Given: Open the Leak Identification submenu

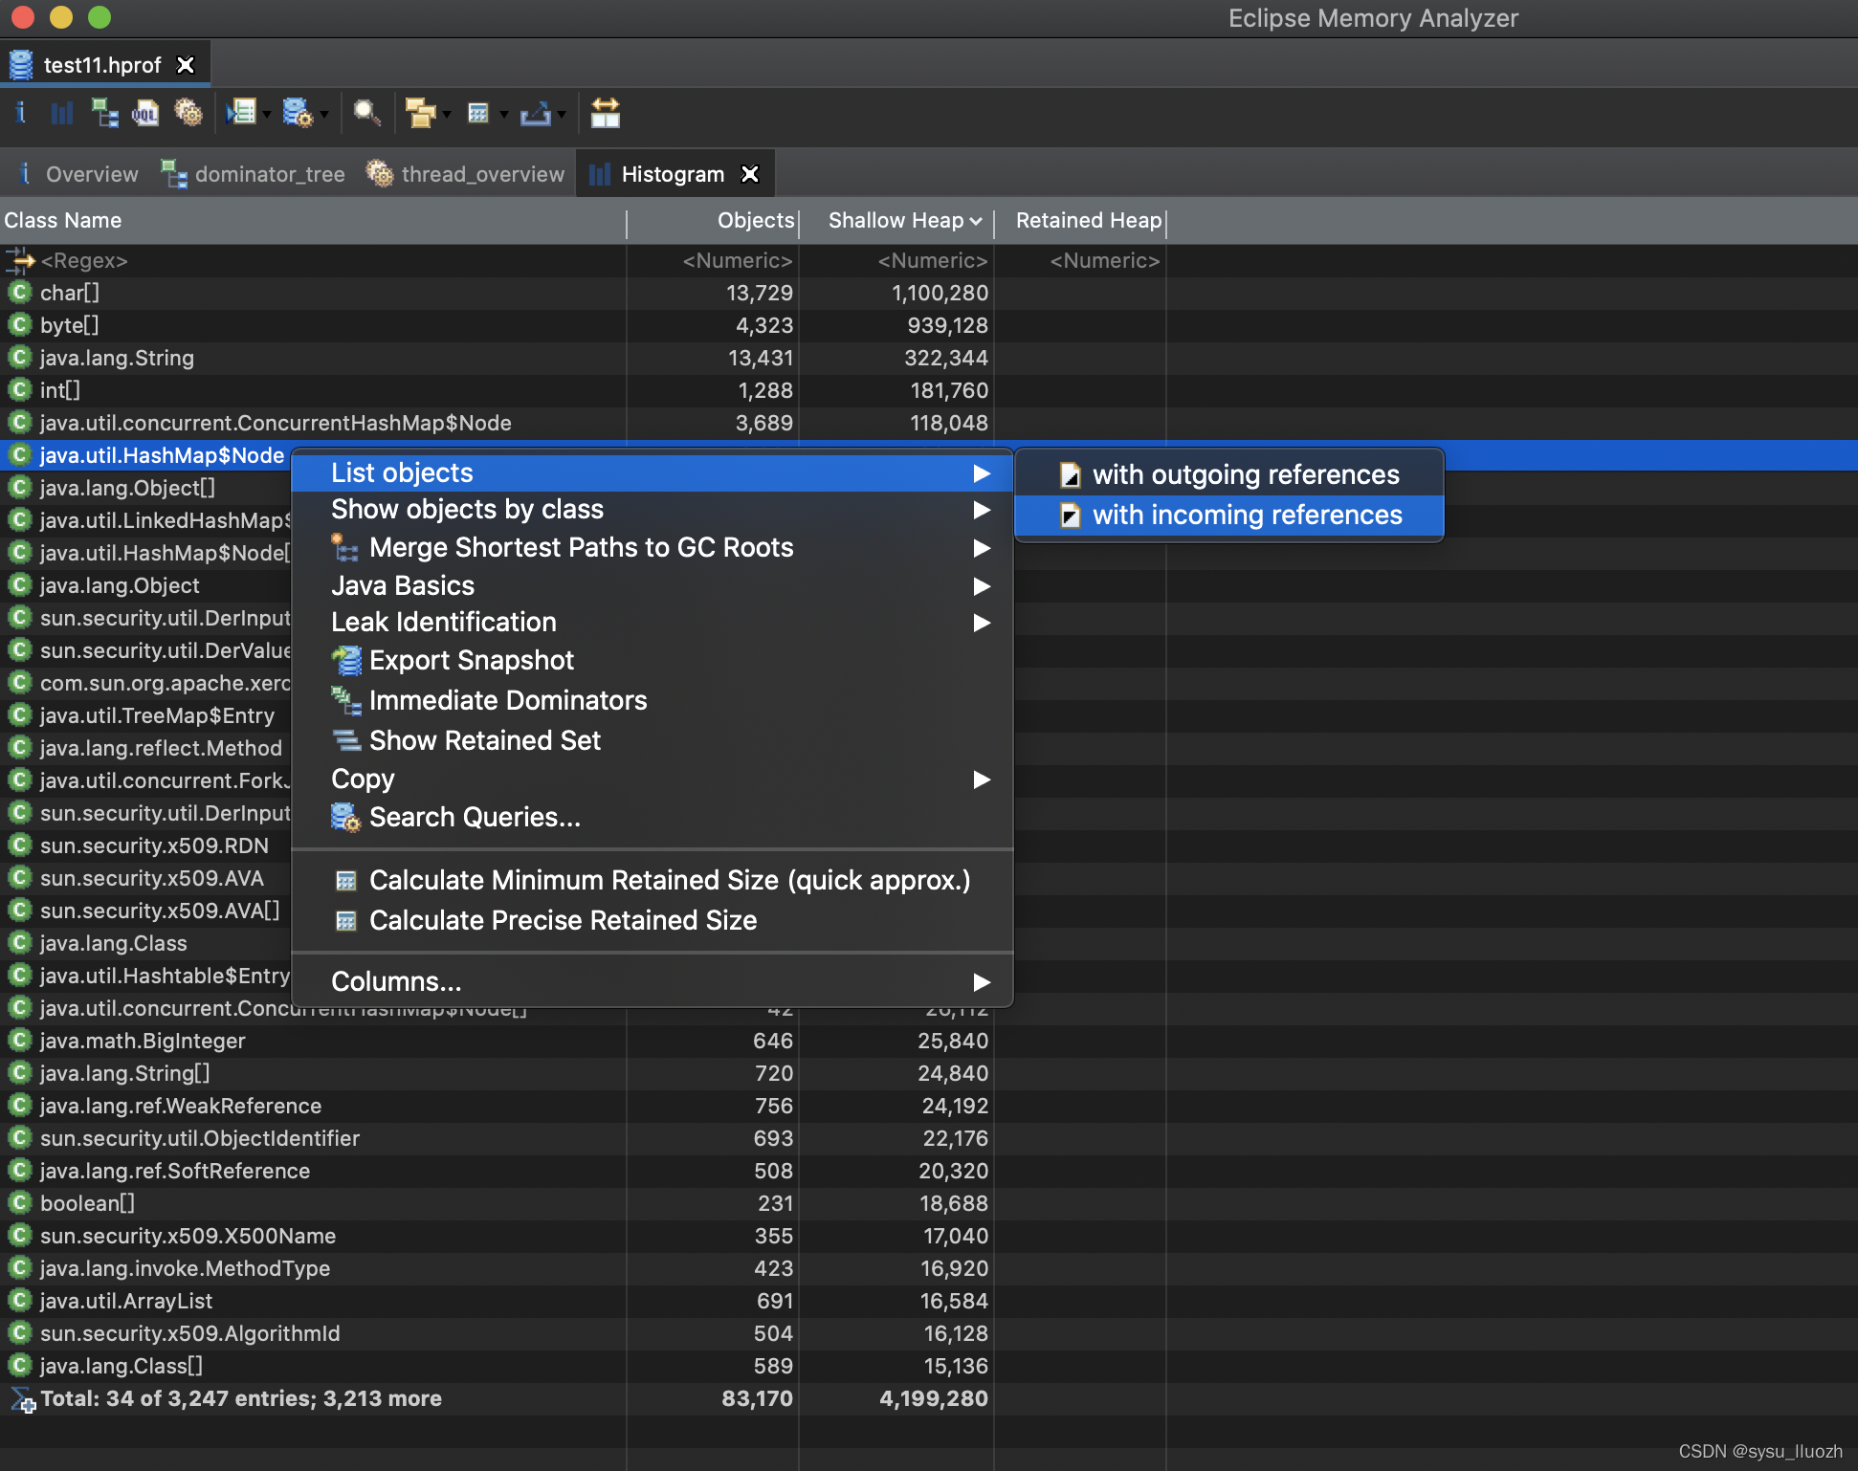Looking at the screenshot, I should point(652,623).
